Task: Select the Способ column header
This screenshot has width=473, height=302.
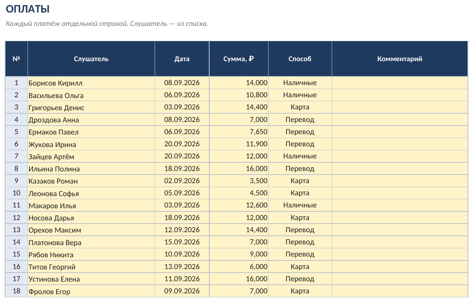Action: (300, 59)
